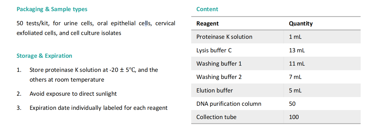Click the 'Storage & Expiration' heading
This screenshot has height=138, width=368.
coord(44,56)
